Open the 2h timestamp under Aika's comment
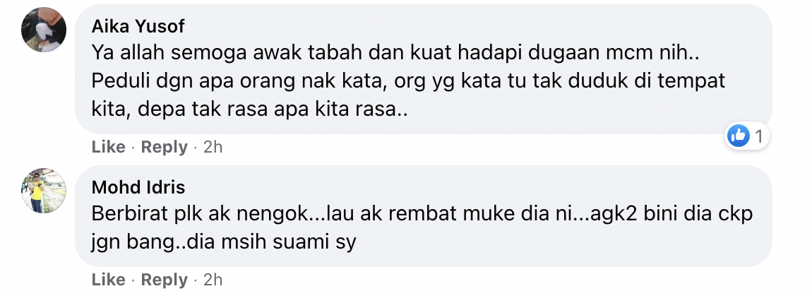812x291 pixels. 213,147
